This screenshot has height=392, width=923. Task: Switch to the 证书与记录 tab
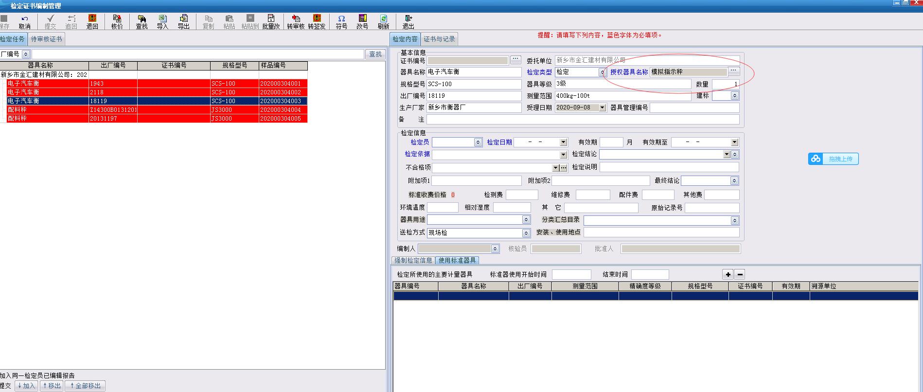pos(439,39)
